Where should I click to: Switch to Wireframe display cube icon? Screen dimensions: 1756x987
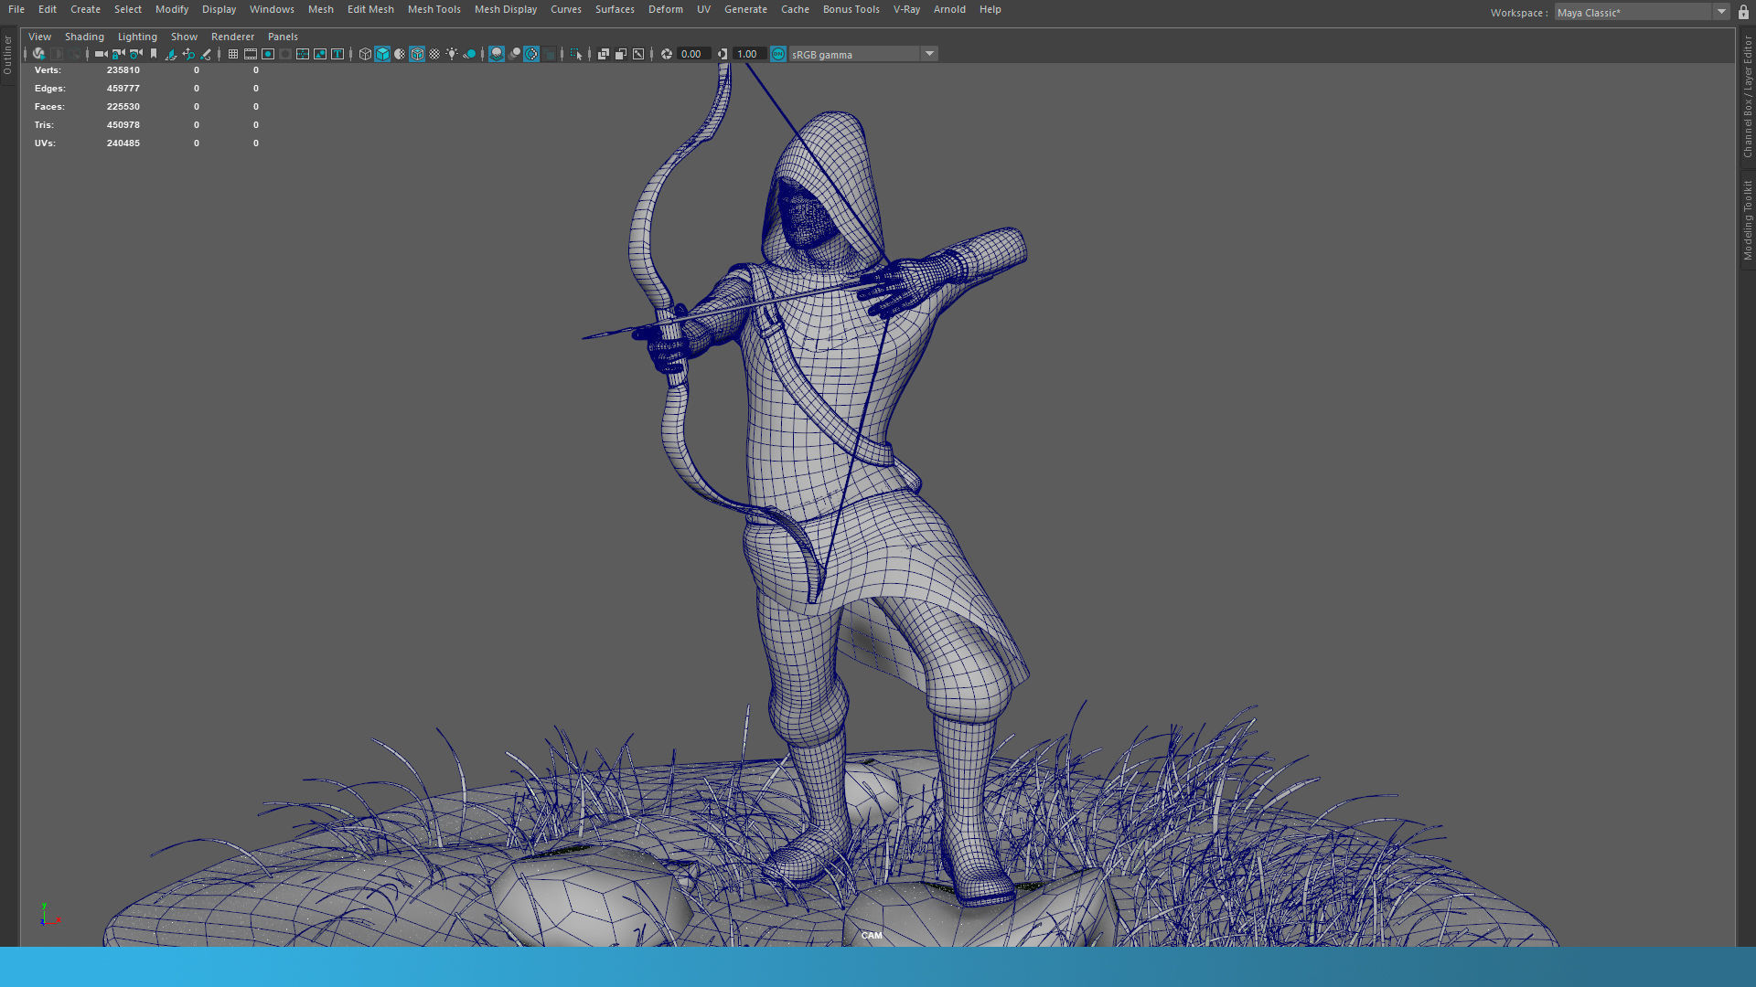(x=365, y=54)
